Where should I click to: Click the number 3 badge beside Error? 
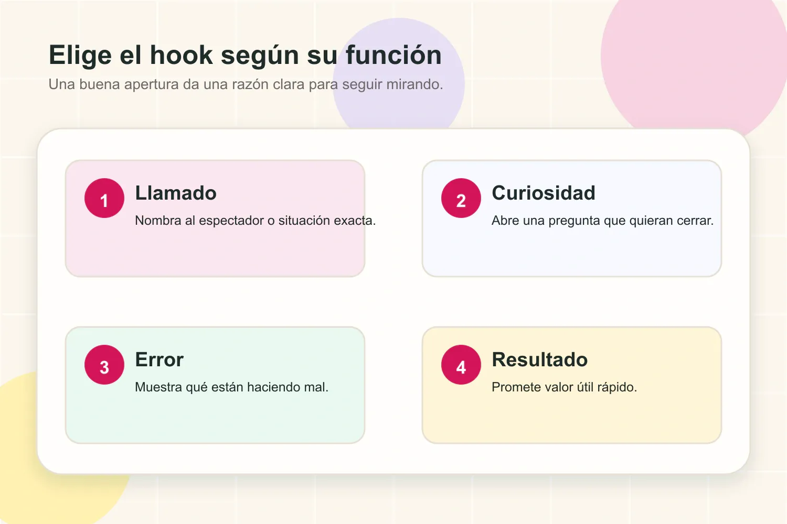tap(104, 365)
